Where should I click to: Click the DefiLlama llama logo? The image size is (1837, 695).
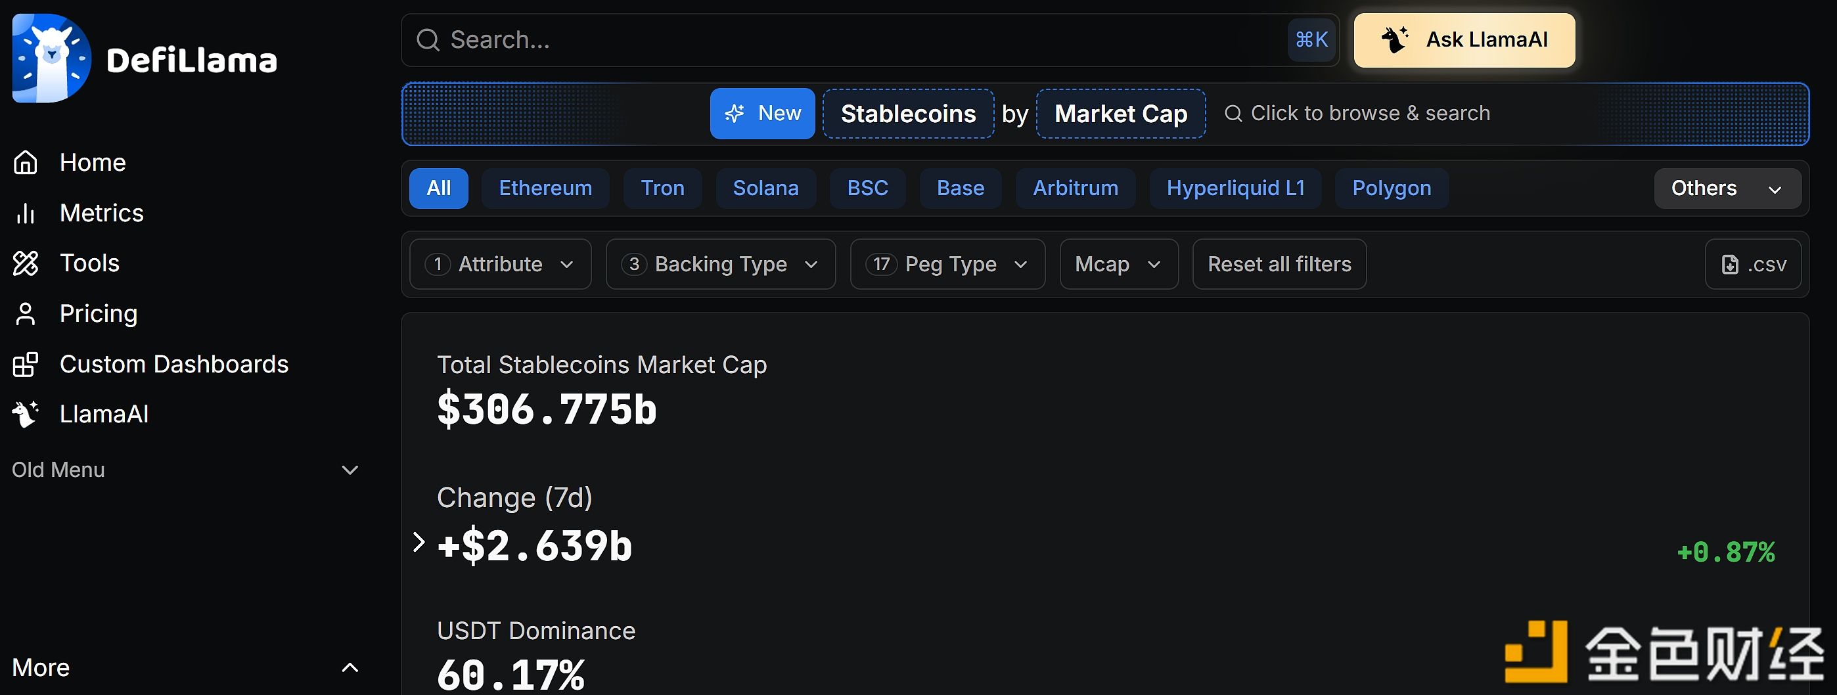coord(51,58)
